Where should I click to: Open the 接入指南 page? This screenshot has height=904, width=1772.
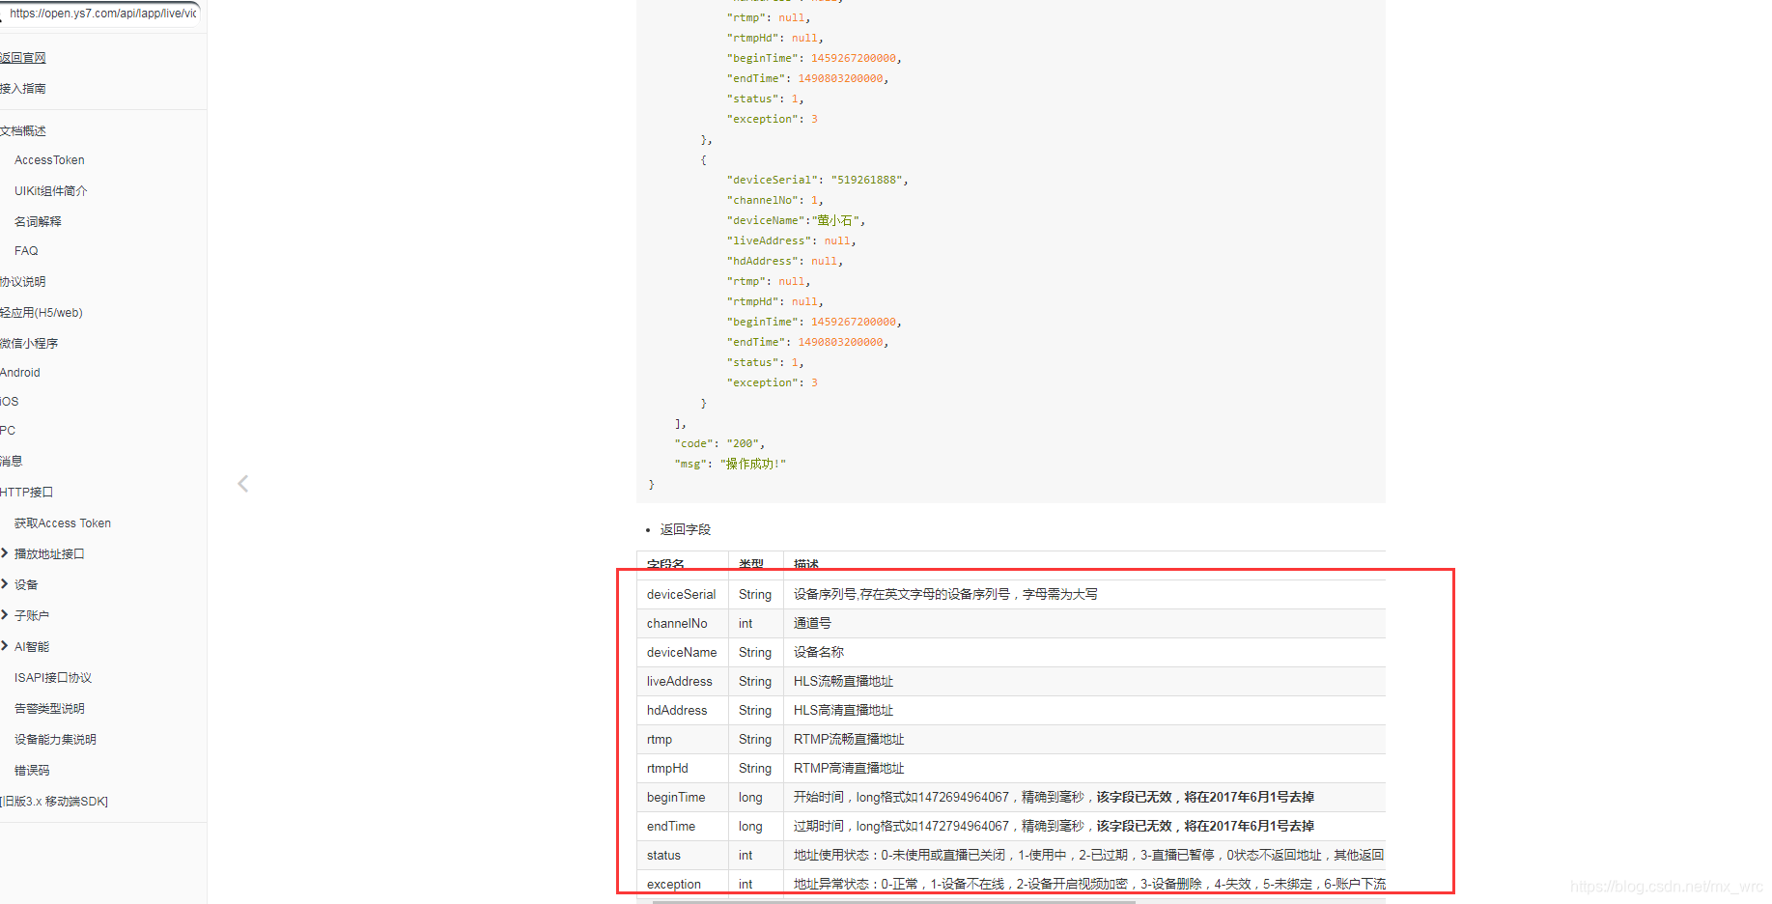(21, 88)
